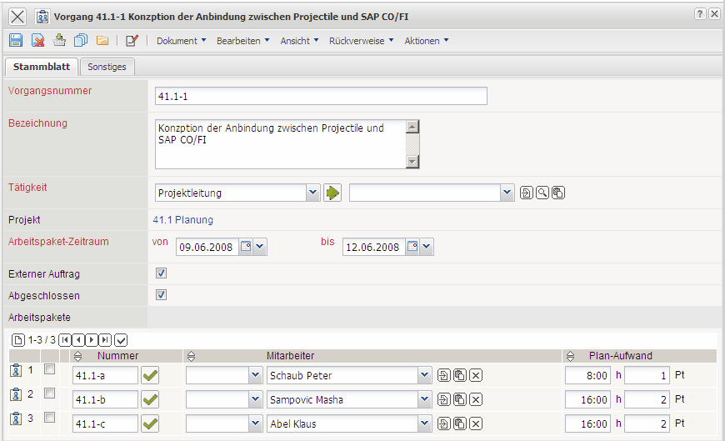Remove Schaub Peter with the X icon

pos(475,376)
